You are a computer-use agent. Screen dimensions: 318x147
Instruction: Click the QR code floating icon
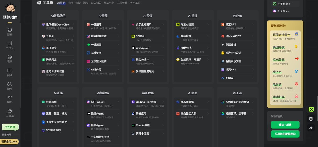311,109
